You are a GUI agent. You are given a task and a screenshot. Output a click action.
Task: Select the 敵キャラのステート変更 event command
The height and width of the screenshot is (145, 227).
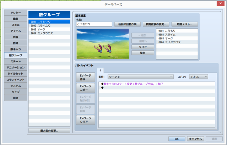157,84
